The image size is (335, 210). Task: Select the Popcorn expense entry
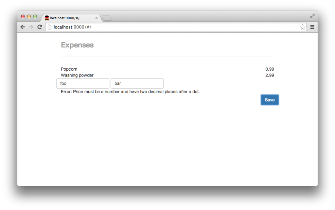click(x=69, y=69)
